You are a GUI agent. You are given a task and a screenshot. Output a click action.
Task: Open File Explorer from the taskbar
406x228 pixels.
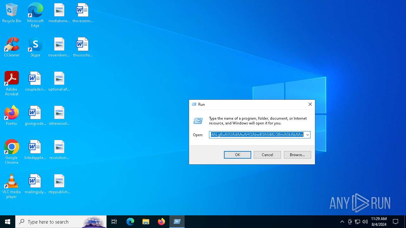(x=146, y=222)
